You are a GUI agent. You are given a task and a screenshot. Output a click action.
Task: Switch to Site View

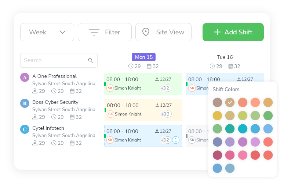163,32
